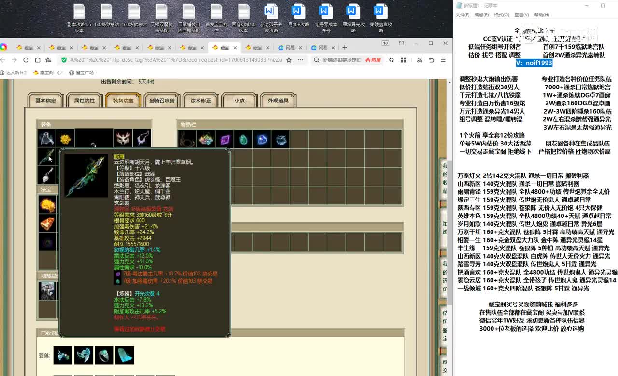Select the mask item in 装备 slots

tap(123, 138)
